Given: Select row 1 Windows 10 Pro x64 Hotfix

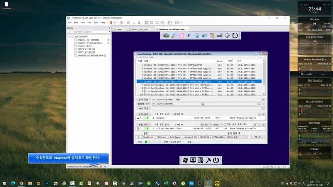Looking at the screenshot, I should point(199,65).
